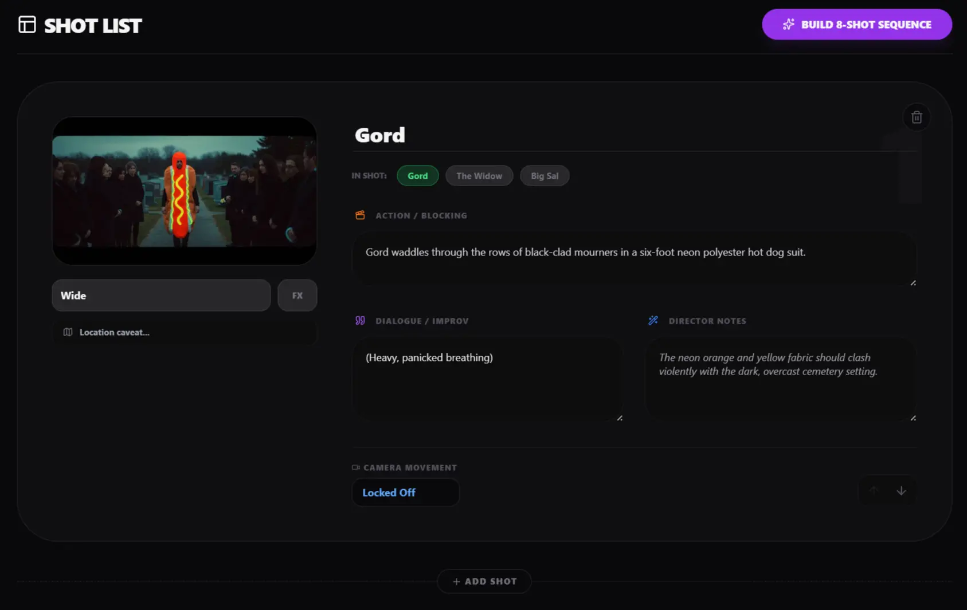Add a new shot
Screen dimensions: 967x610
(x=484, y=581)
